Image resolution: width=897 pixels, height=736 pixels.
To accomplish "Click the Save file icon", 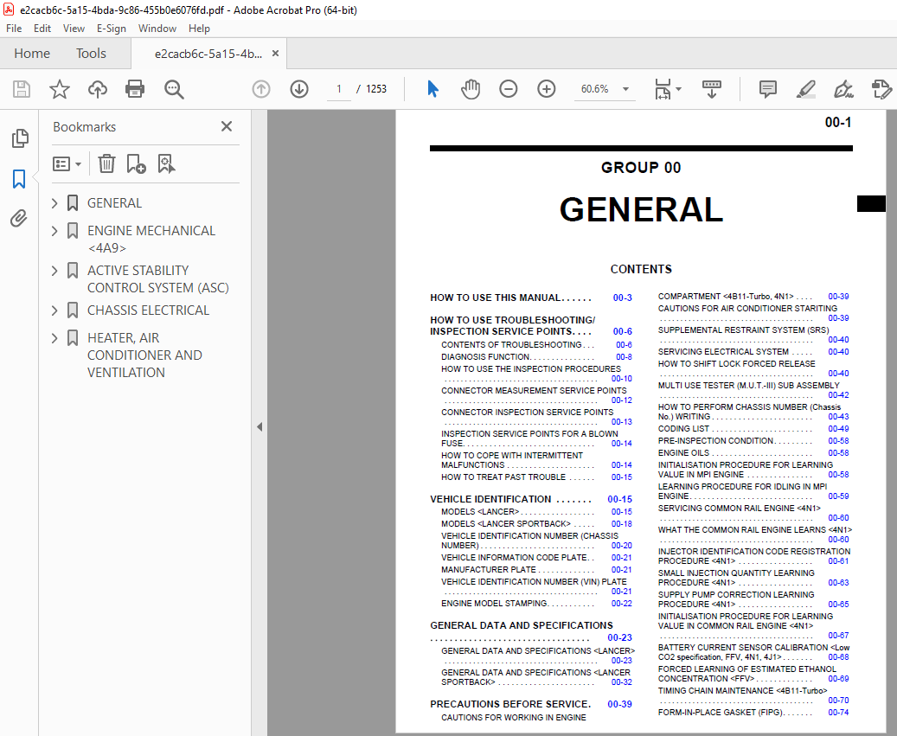I will point(22,89).
